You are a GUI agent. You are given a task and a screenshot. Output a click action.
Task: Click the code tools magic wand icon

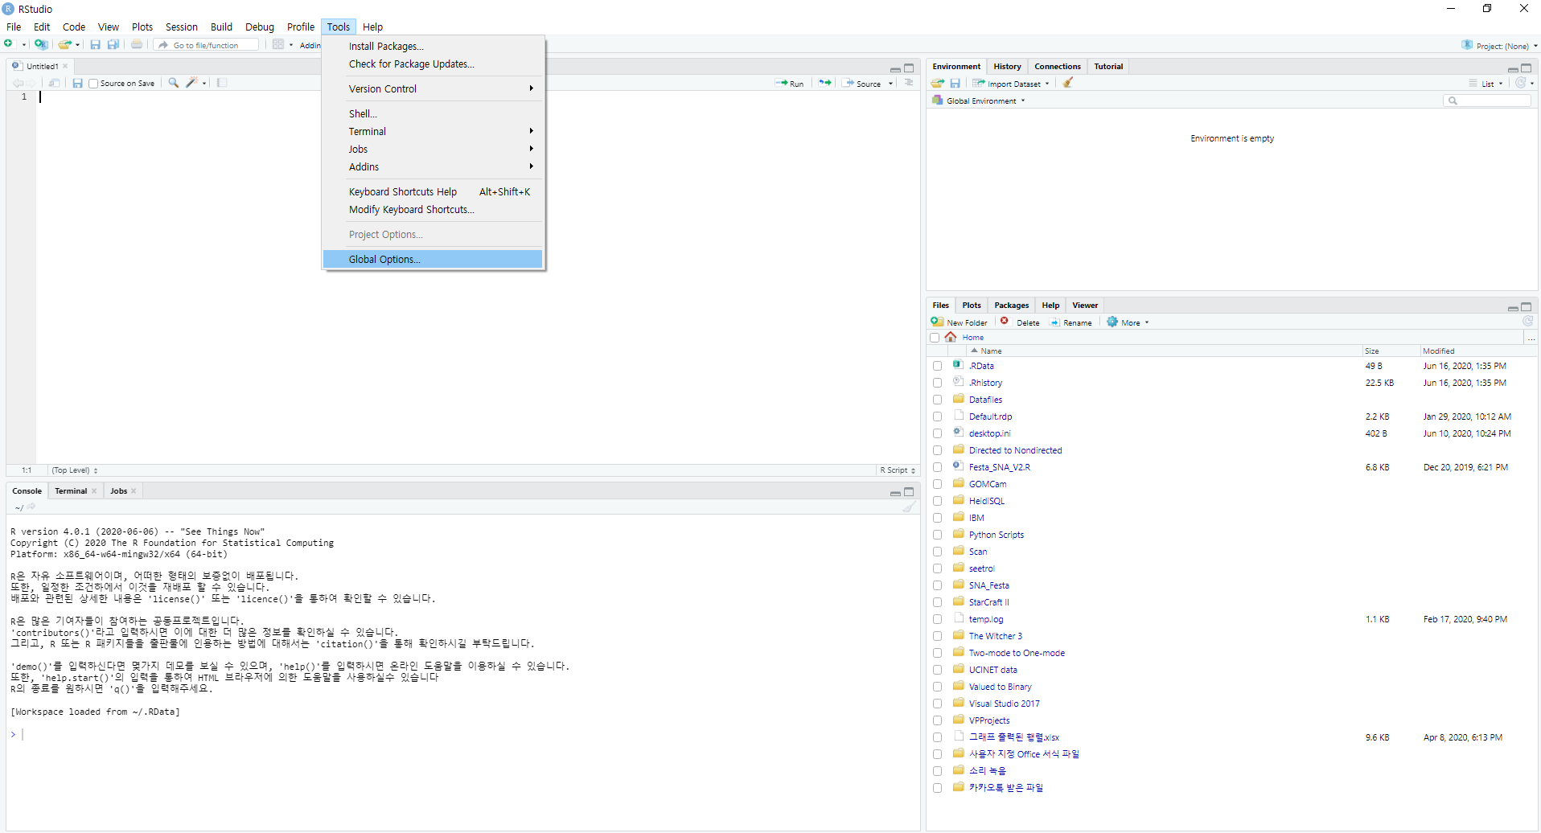[x=191, y=83]
